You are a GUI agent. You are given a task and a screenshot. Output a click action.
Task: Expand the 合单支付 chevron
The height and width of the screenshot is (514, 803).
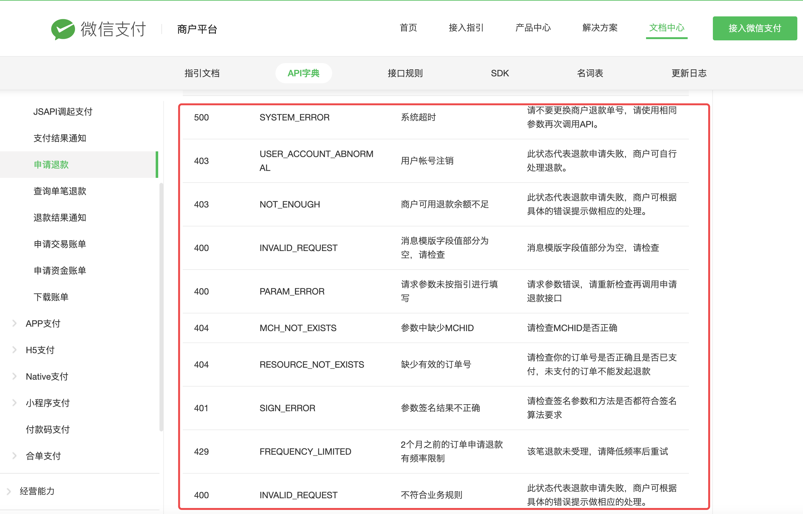[14, 456]
